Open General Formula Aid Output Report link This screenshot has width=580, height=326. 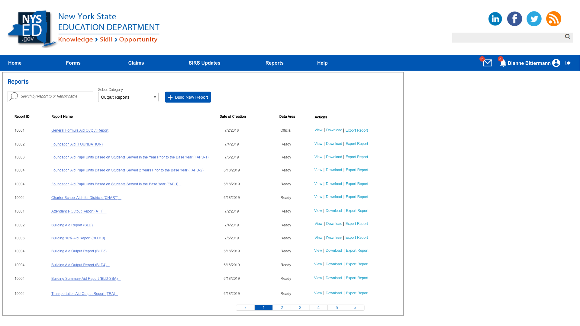(80, 130)
